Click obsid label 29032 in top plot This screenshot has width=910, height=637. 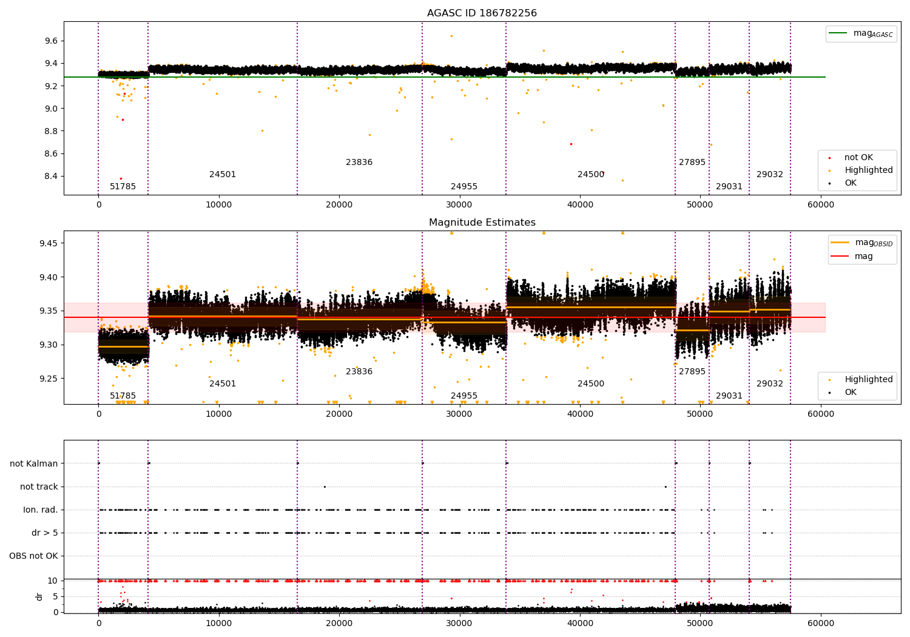770,175
